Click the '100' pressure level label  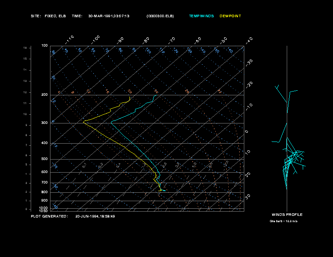tap(45, 45)
